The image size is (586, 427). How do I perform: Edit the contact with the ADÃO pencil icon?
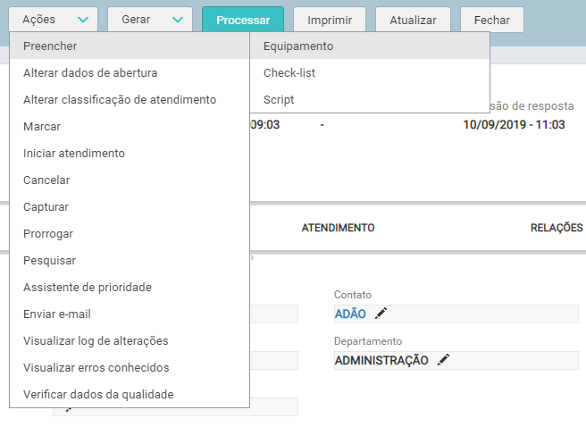pos(381,313)
